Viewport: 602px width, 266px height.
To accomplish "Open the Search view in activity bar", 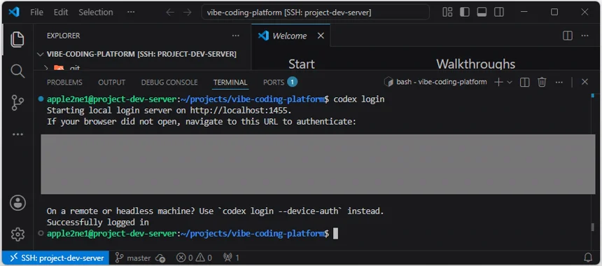I will point(17,71).
